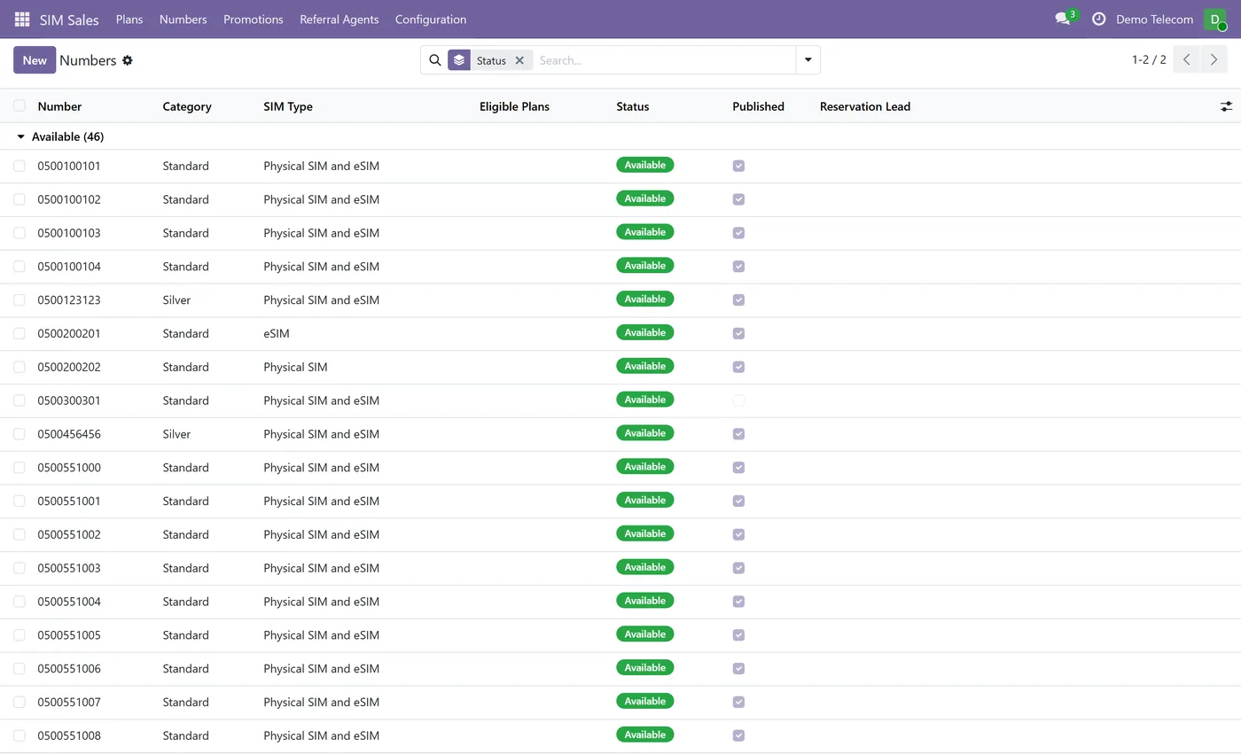Click the Demo Telecom company switcher

(1154, 19)
